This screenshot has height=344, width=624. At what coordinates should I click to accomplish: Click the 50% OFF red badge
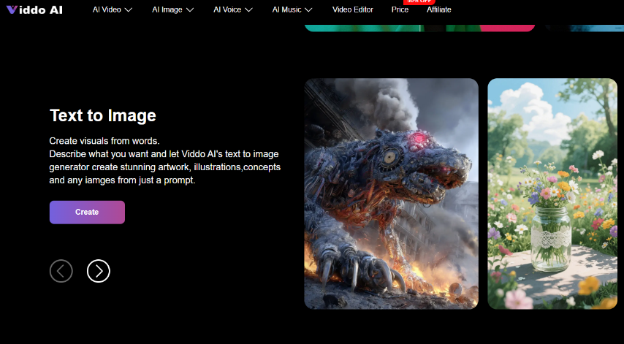coord(419,2)
